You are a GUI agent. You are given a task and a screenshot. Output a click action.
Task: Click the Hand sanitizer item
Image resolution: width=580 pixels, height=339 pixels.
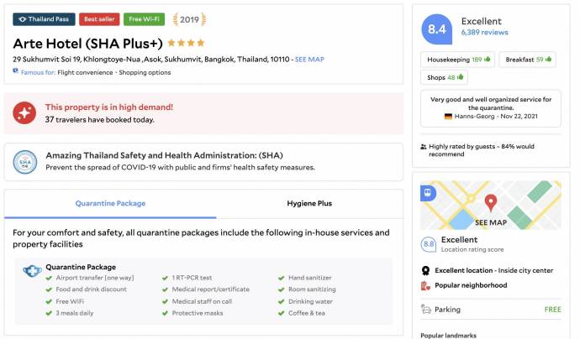[x=310, y=278]
